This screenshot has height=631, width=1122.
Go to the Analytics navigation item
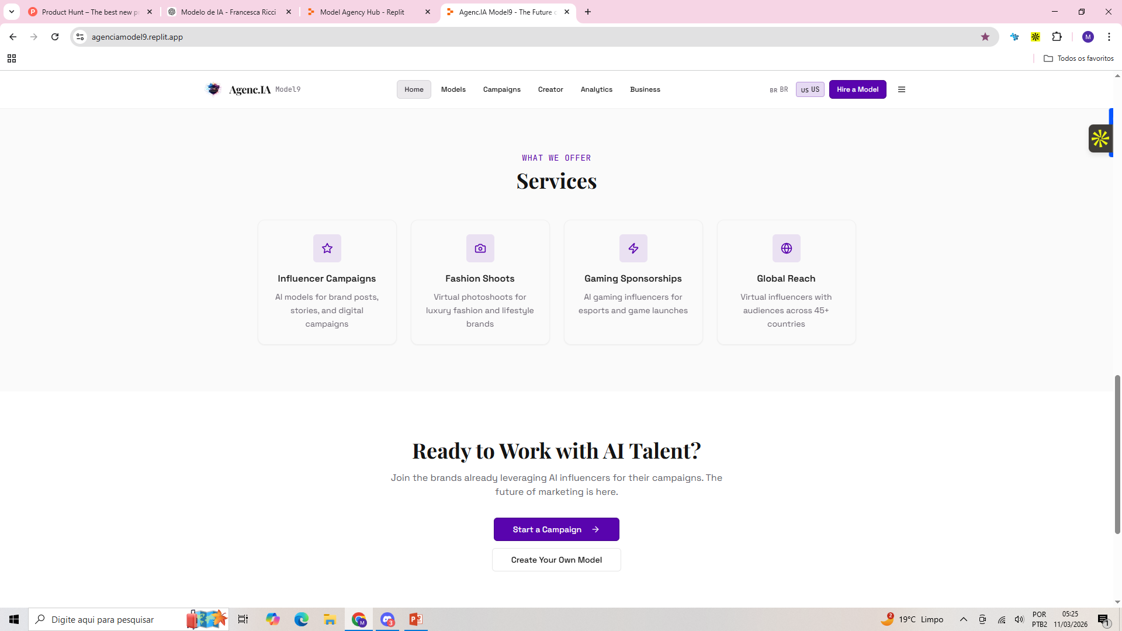[x=596, y=89]
